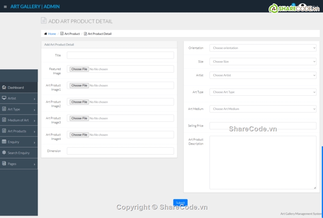
Task: Expand the Pages submenu arrow
Action: coord(34,164)
